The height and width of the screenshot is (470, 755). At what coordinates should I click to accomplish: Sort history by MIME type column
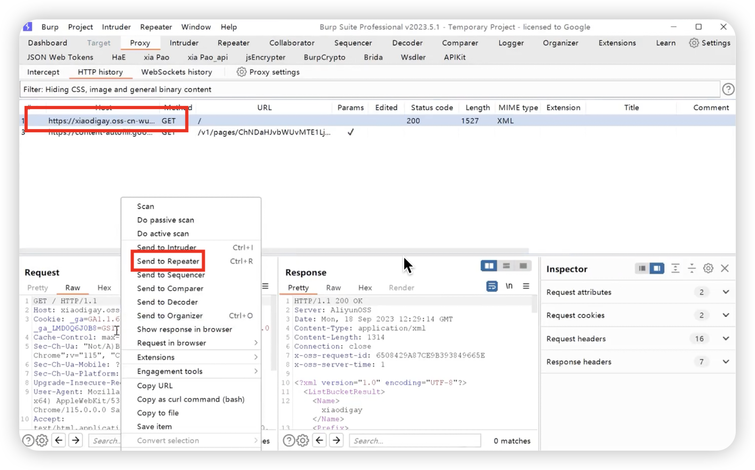(518, 108)
